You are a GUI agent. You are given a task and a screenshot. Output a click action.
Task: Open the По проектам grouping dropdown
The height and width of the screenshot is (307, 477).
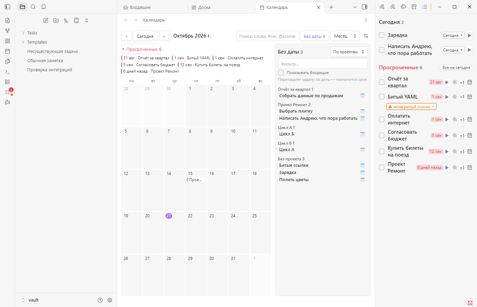(x=349, y=52)
